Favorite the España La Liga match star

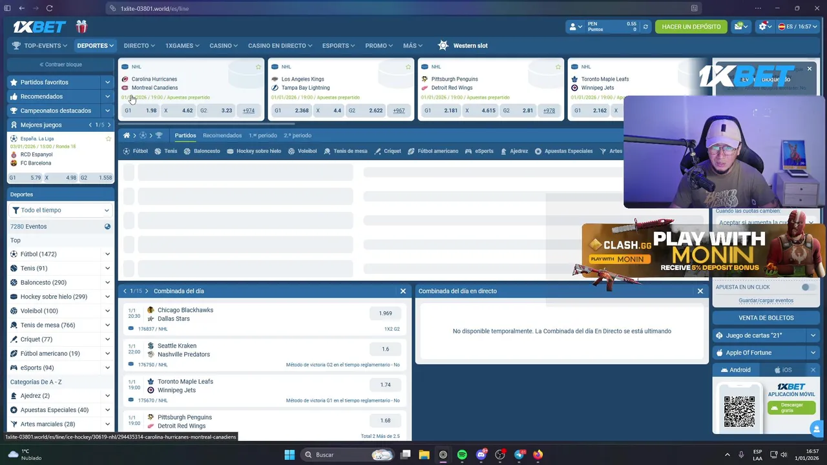(109, 139)
